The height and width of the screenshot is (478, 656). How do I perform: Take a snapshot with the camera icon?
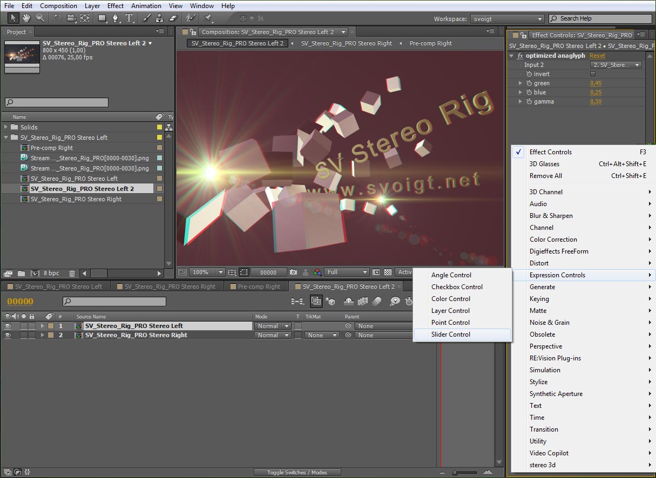(293, 272)
